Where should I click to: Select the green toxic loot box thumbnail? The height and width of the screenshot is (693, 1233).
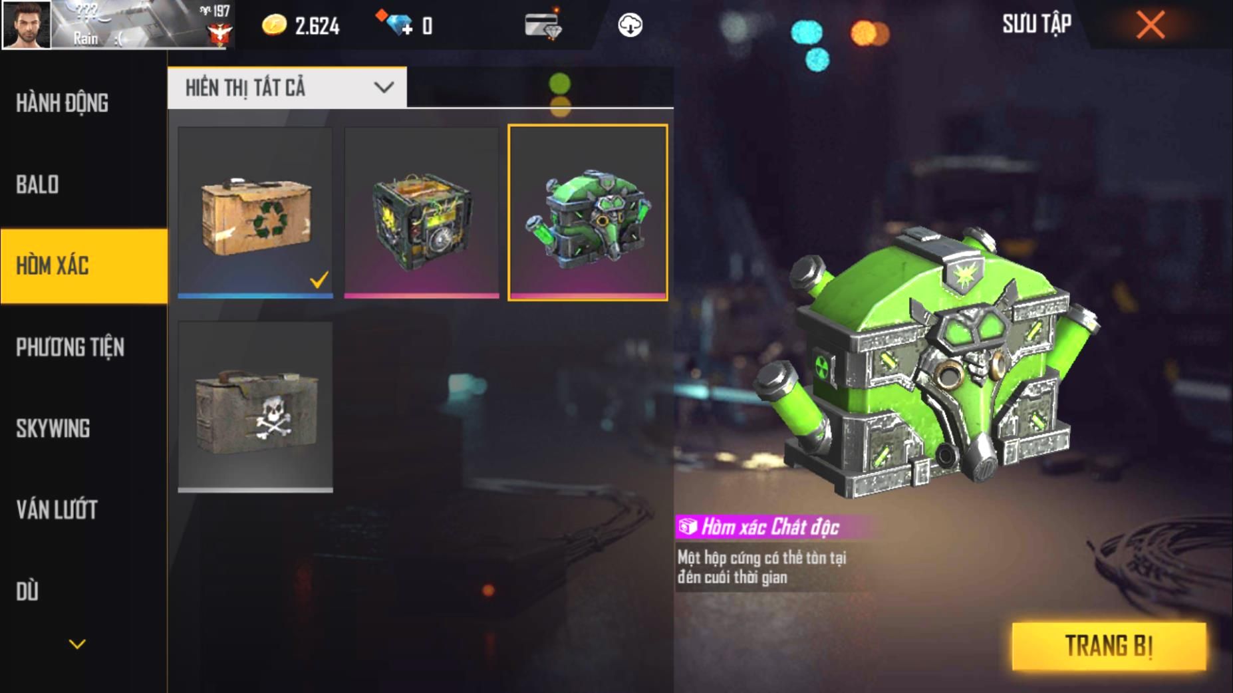588,212
